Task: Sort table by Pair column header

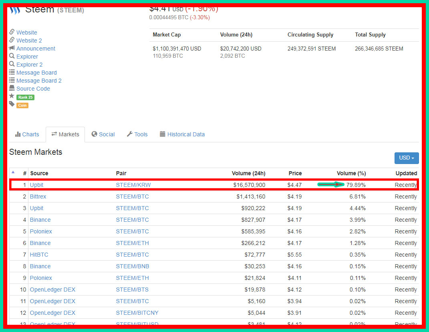Action: point(121,173)
